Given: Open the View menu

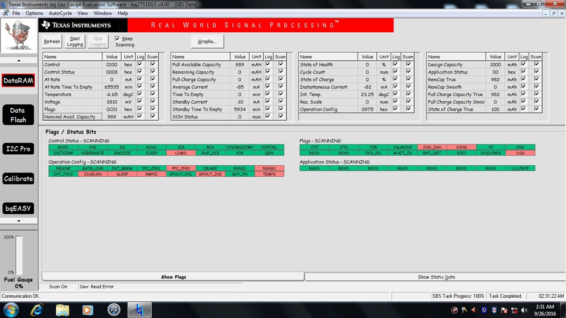Looking at the screenshot, I should pyautogui.click(x=83, y=13).
